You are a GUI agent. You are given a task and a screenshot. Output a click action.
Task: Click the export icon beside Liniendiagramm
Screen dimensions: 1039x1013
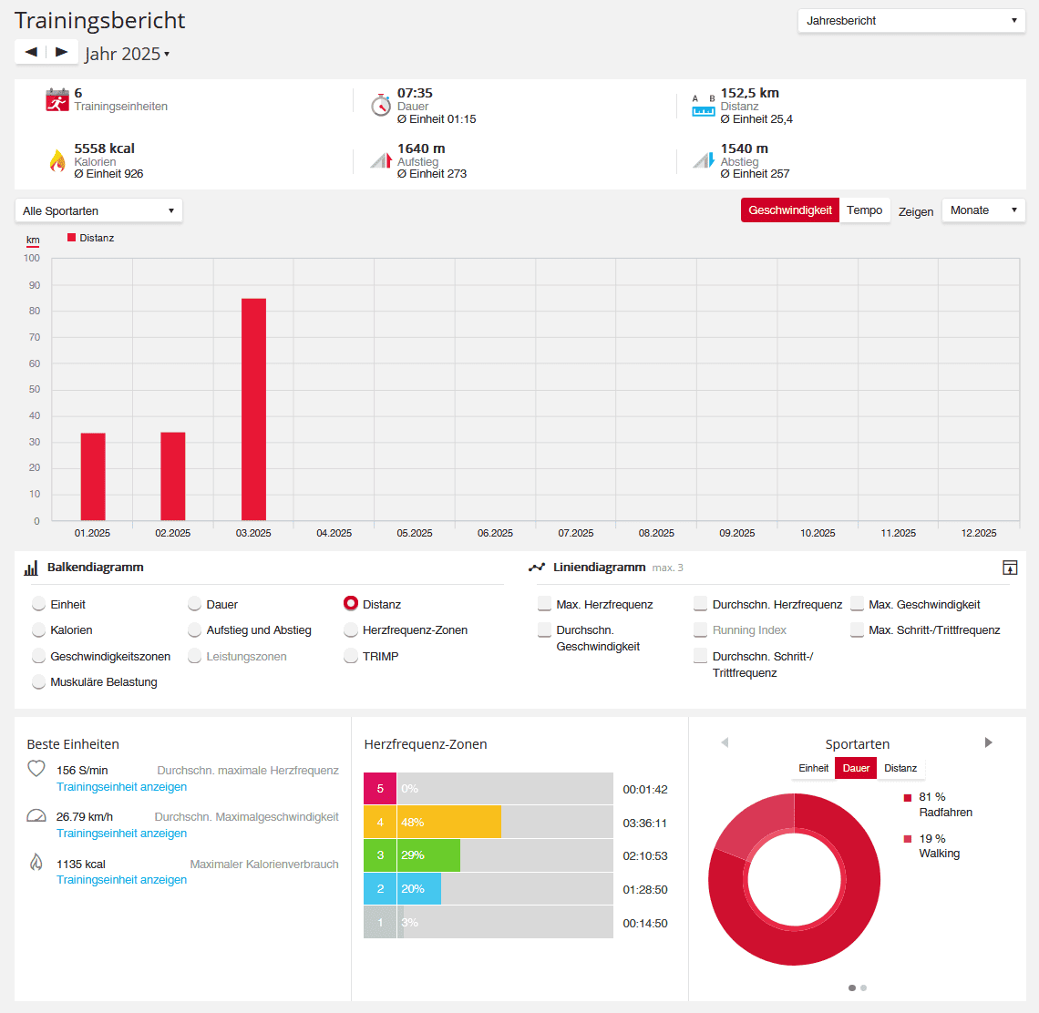point(1010,568)
